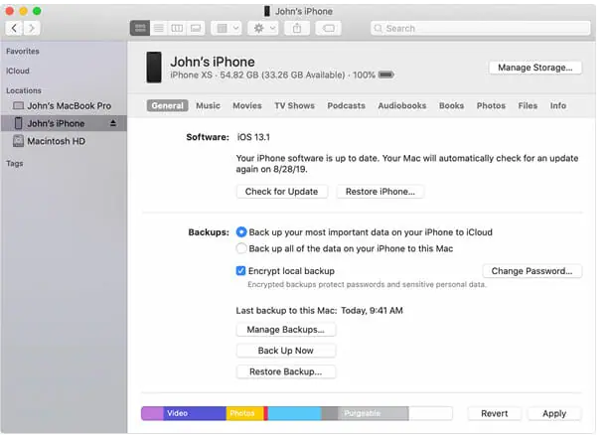Click the Edit Tags toolbar icon

pos(329,28)
